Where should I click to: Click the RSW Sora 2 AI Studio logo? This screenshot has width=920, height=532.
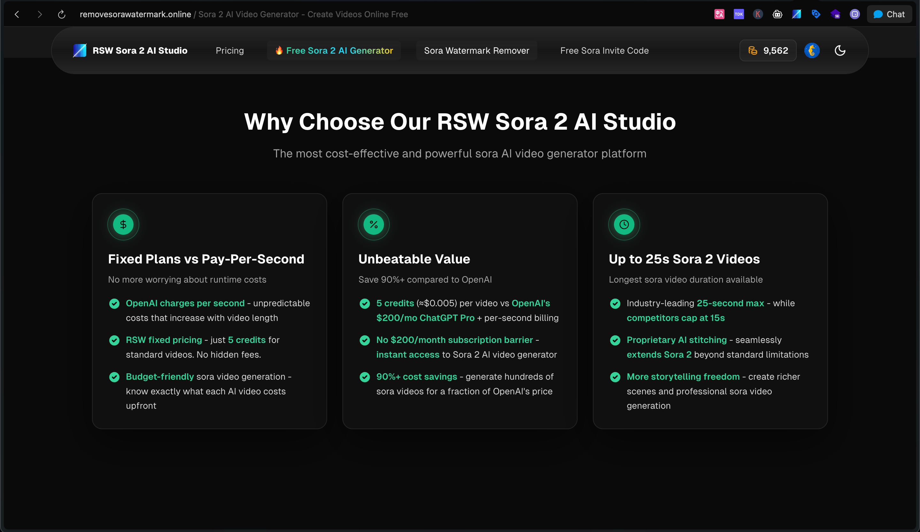pyautogui.click(x=130, y=50)
